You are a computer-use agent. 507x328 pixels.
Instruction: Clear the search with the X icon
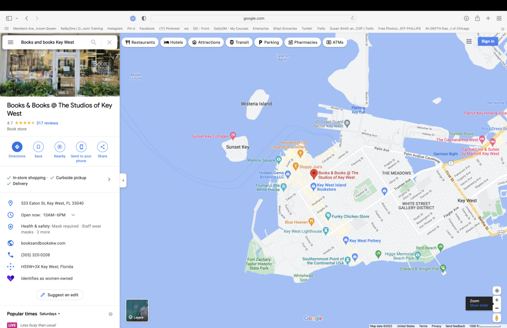point(109,42)
